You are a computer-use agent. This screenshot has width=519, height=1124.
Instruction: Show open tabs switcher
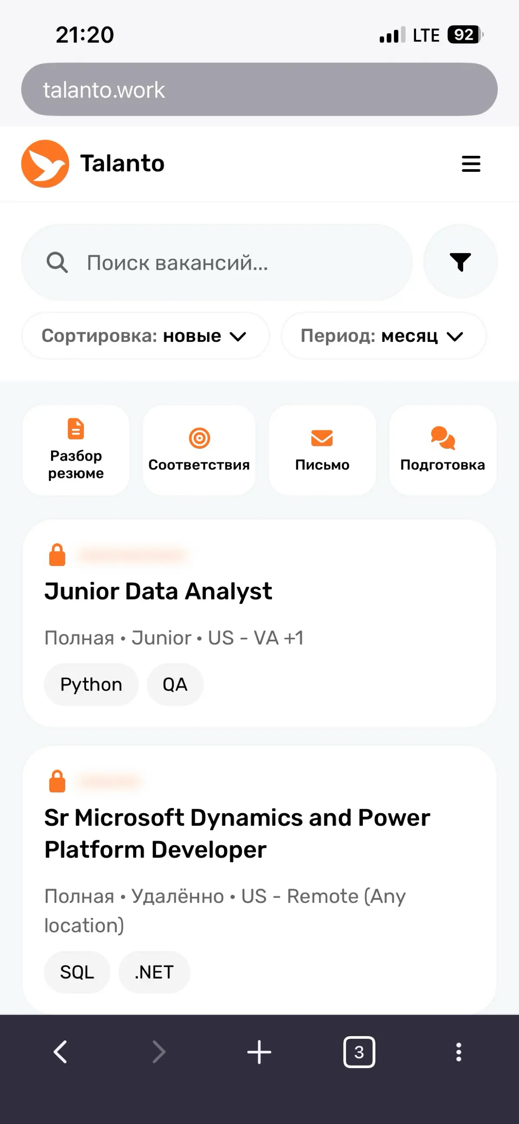[x=359, y=1052]
